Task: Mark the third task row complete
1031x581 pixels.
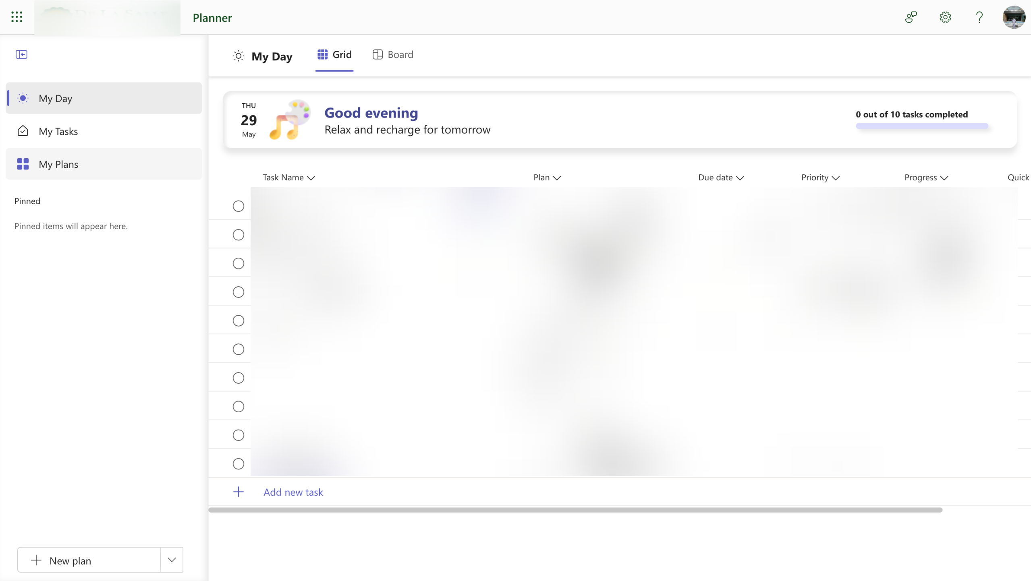Action: [x=239, y=263]
